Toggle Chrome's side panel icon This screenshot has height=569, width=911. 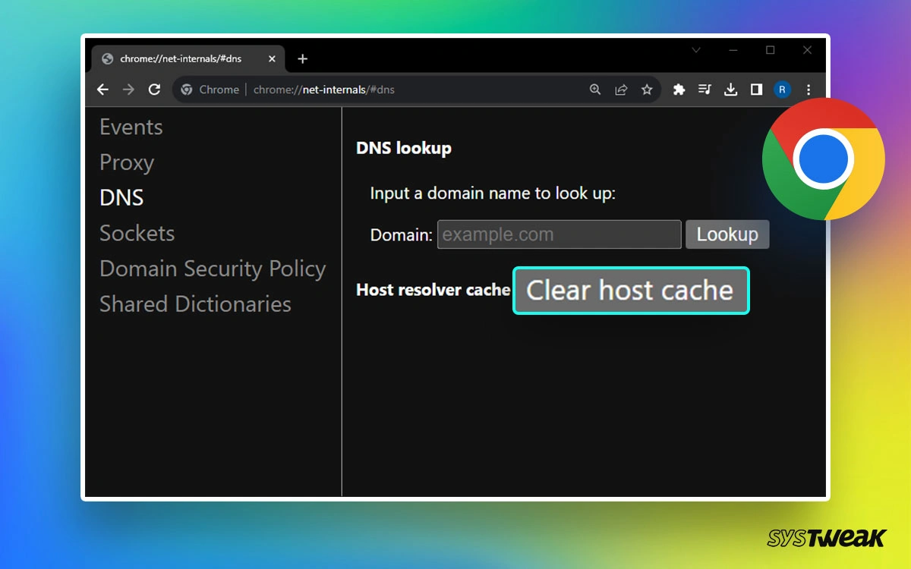tap(756, 90)
